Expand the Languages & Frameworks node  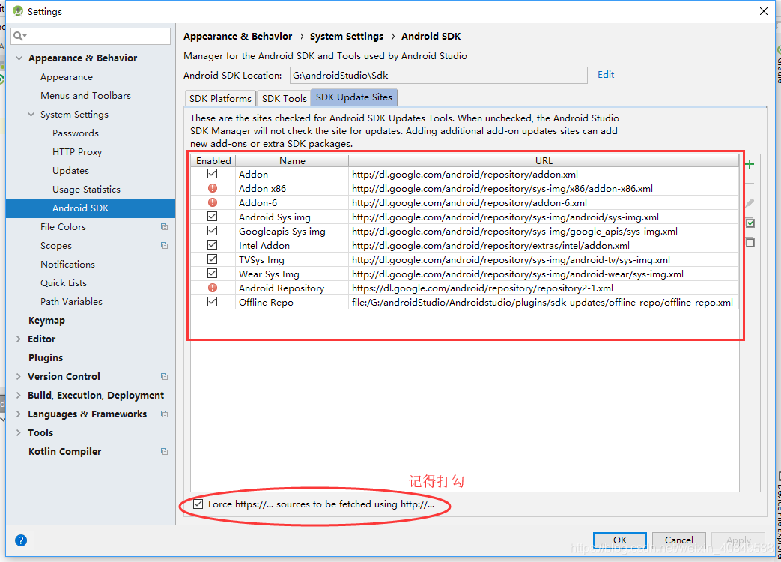19,414
